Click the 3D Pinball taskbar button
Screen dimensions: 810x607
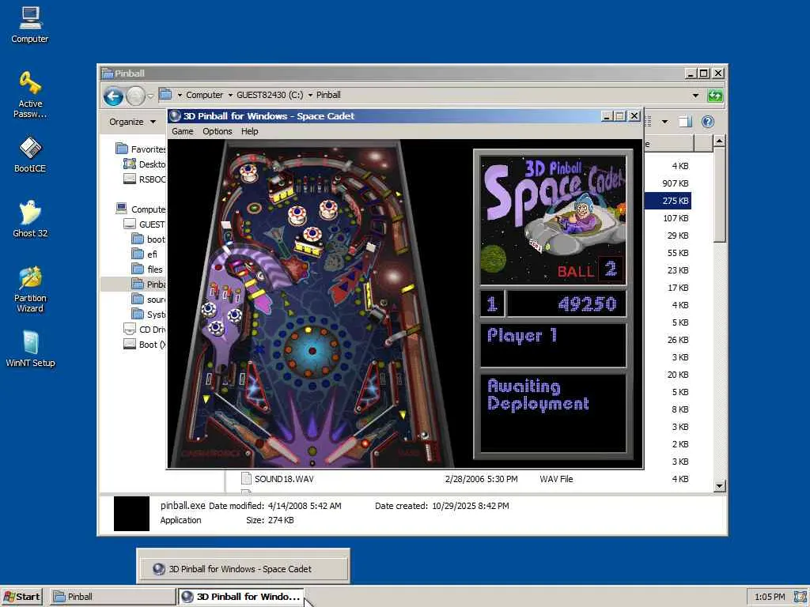[241, 597]
